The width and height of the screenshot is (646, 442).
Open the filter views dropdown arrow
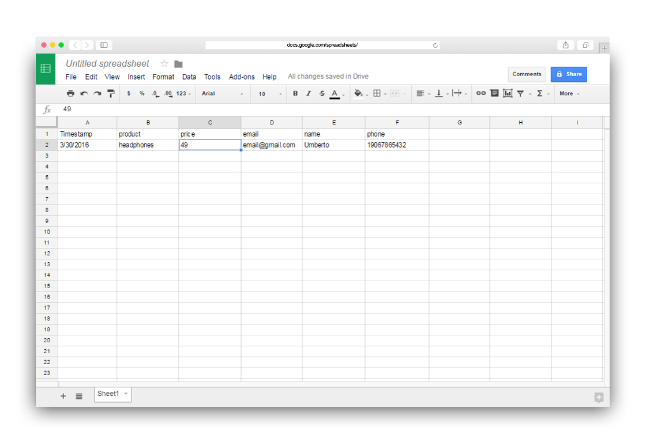(x=530, y=95)
